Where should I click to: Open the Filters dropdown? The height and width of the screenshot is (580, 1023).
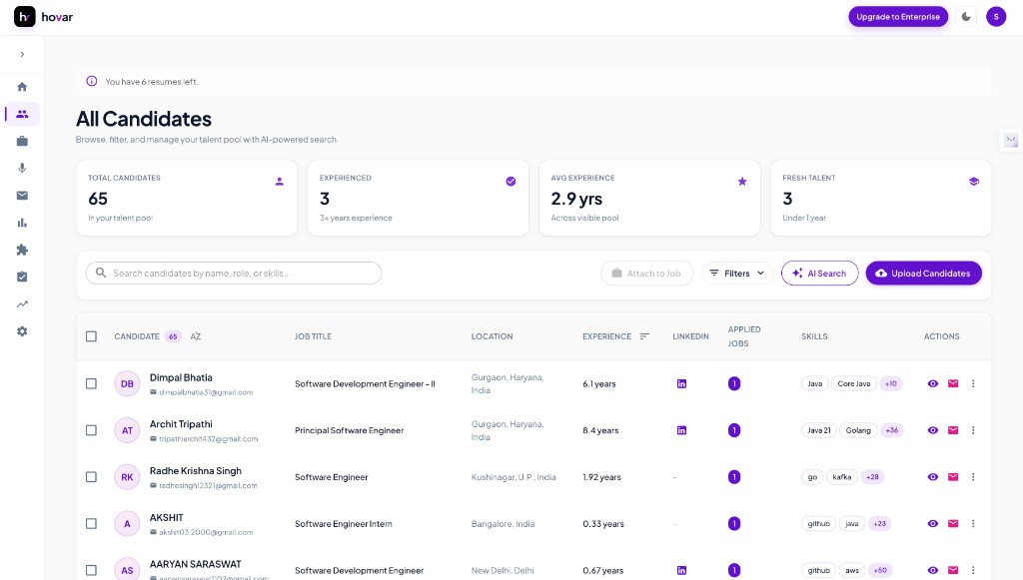click(736, 274)
